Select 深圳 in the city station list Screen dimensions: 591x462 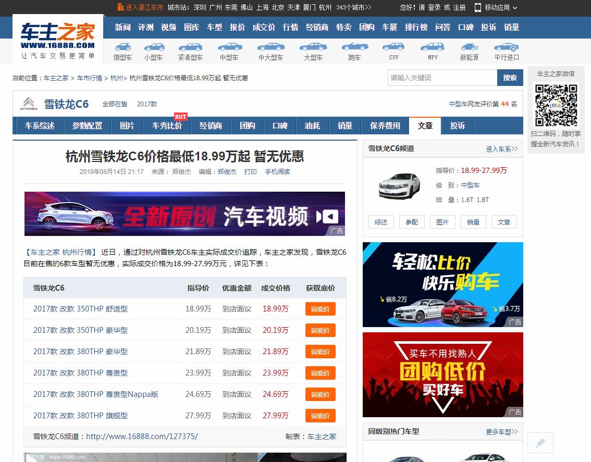tap(200, 7)
